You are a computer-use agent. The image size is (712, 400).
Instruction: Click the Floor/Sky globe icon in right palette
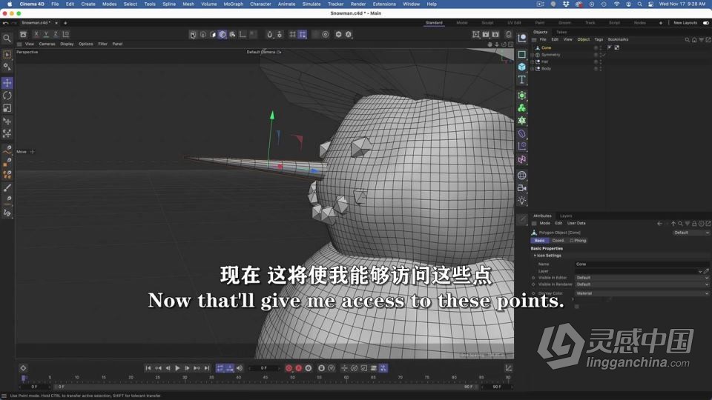tap(521, 176)
